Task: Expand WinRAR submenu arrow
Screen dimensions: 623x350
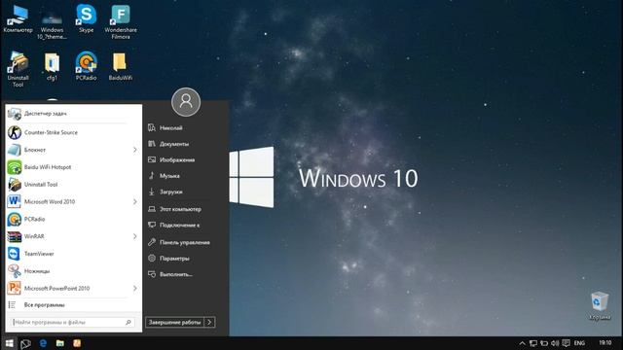Action: [x=135, y=236]
